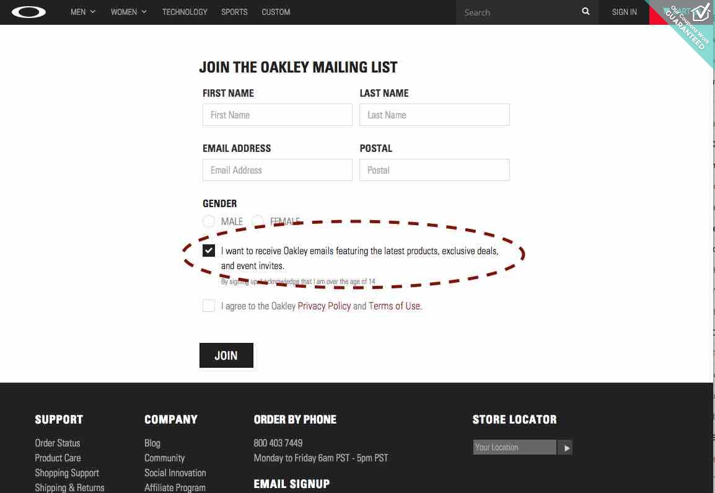Screen dimensions: 715x493
Task: Open the Custom menu item
Action: point(276,12)
